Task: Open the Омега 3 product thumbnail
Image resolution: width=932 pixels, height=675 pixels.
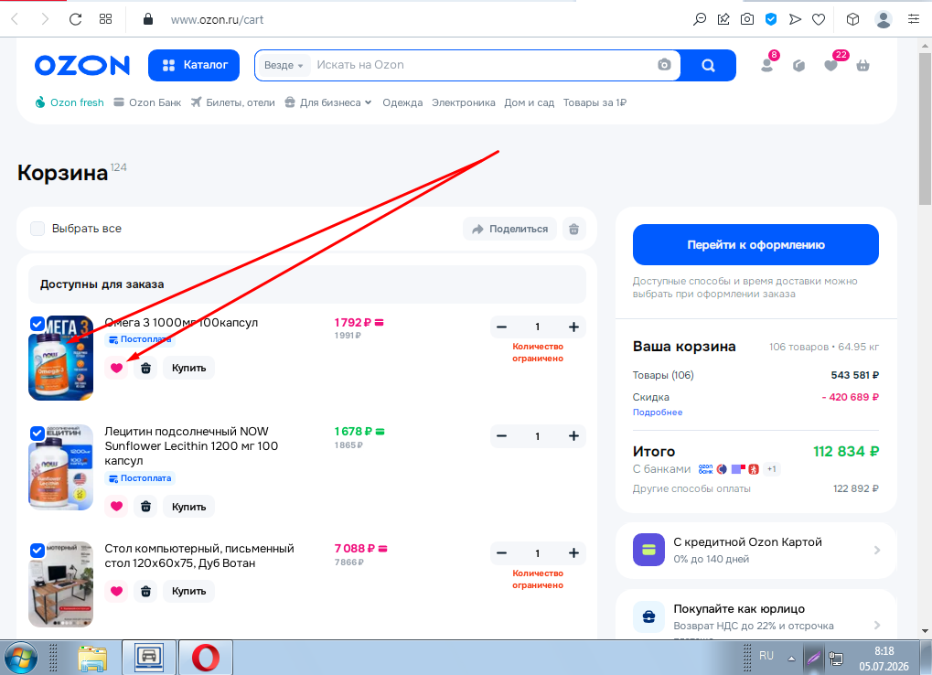Action: pyautogui.click(x=61, y=358)
